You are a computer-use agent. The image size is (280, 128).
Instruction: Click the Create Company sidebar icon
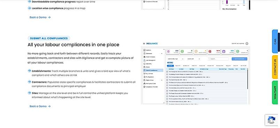tap(145, 57)
